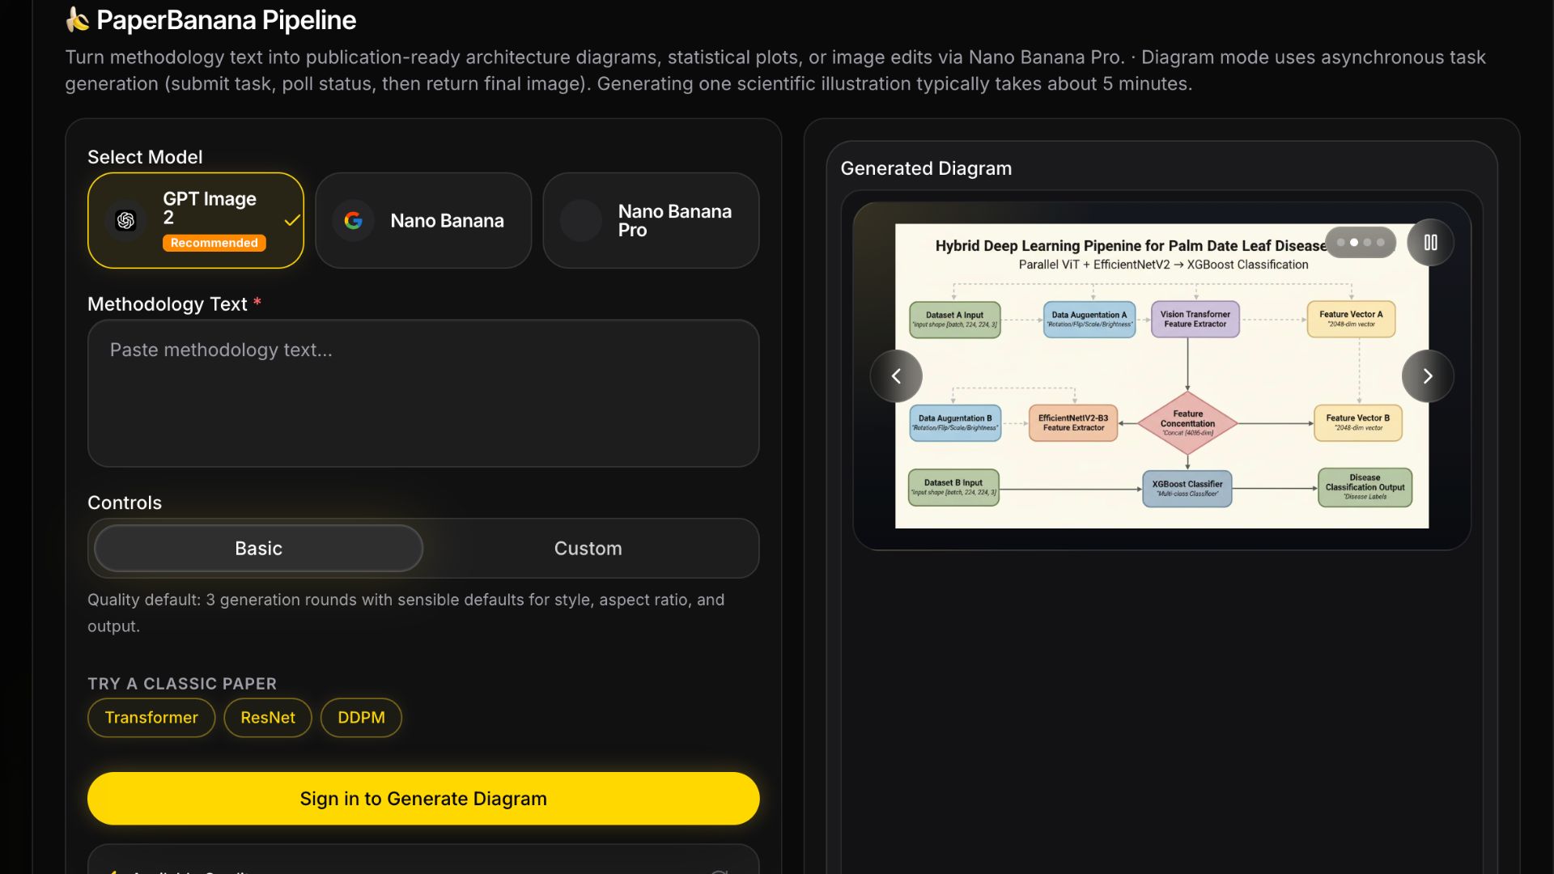This screenshot has height=874, width=1554.
Task: Switch to Custom controls
Action: (588, 549)
